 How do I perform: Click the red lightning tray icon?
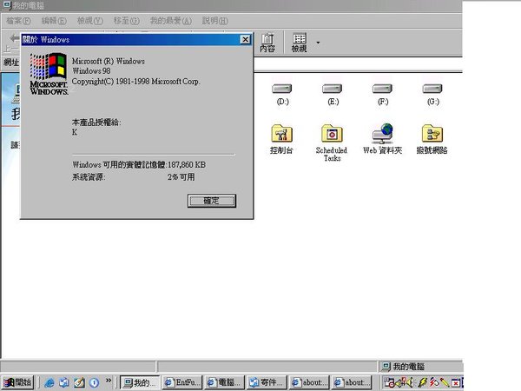coord(433,382)
